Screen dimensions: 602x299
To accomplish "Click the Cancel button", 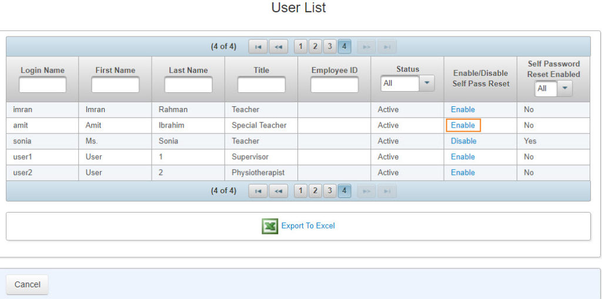I will [27, 284].
